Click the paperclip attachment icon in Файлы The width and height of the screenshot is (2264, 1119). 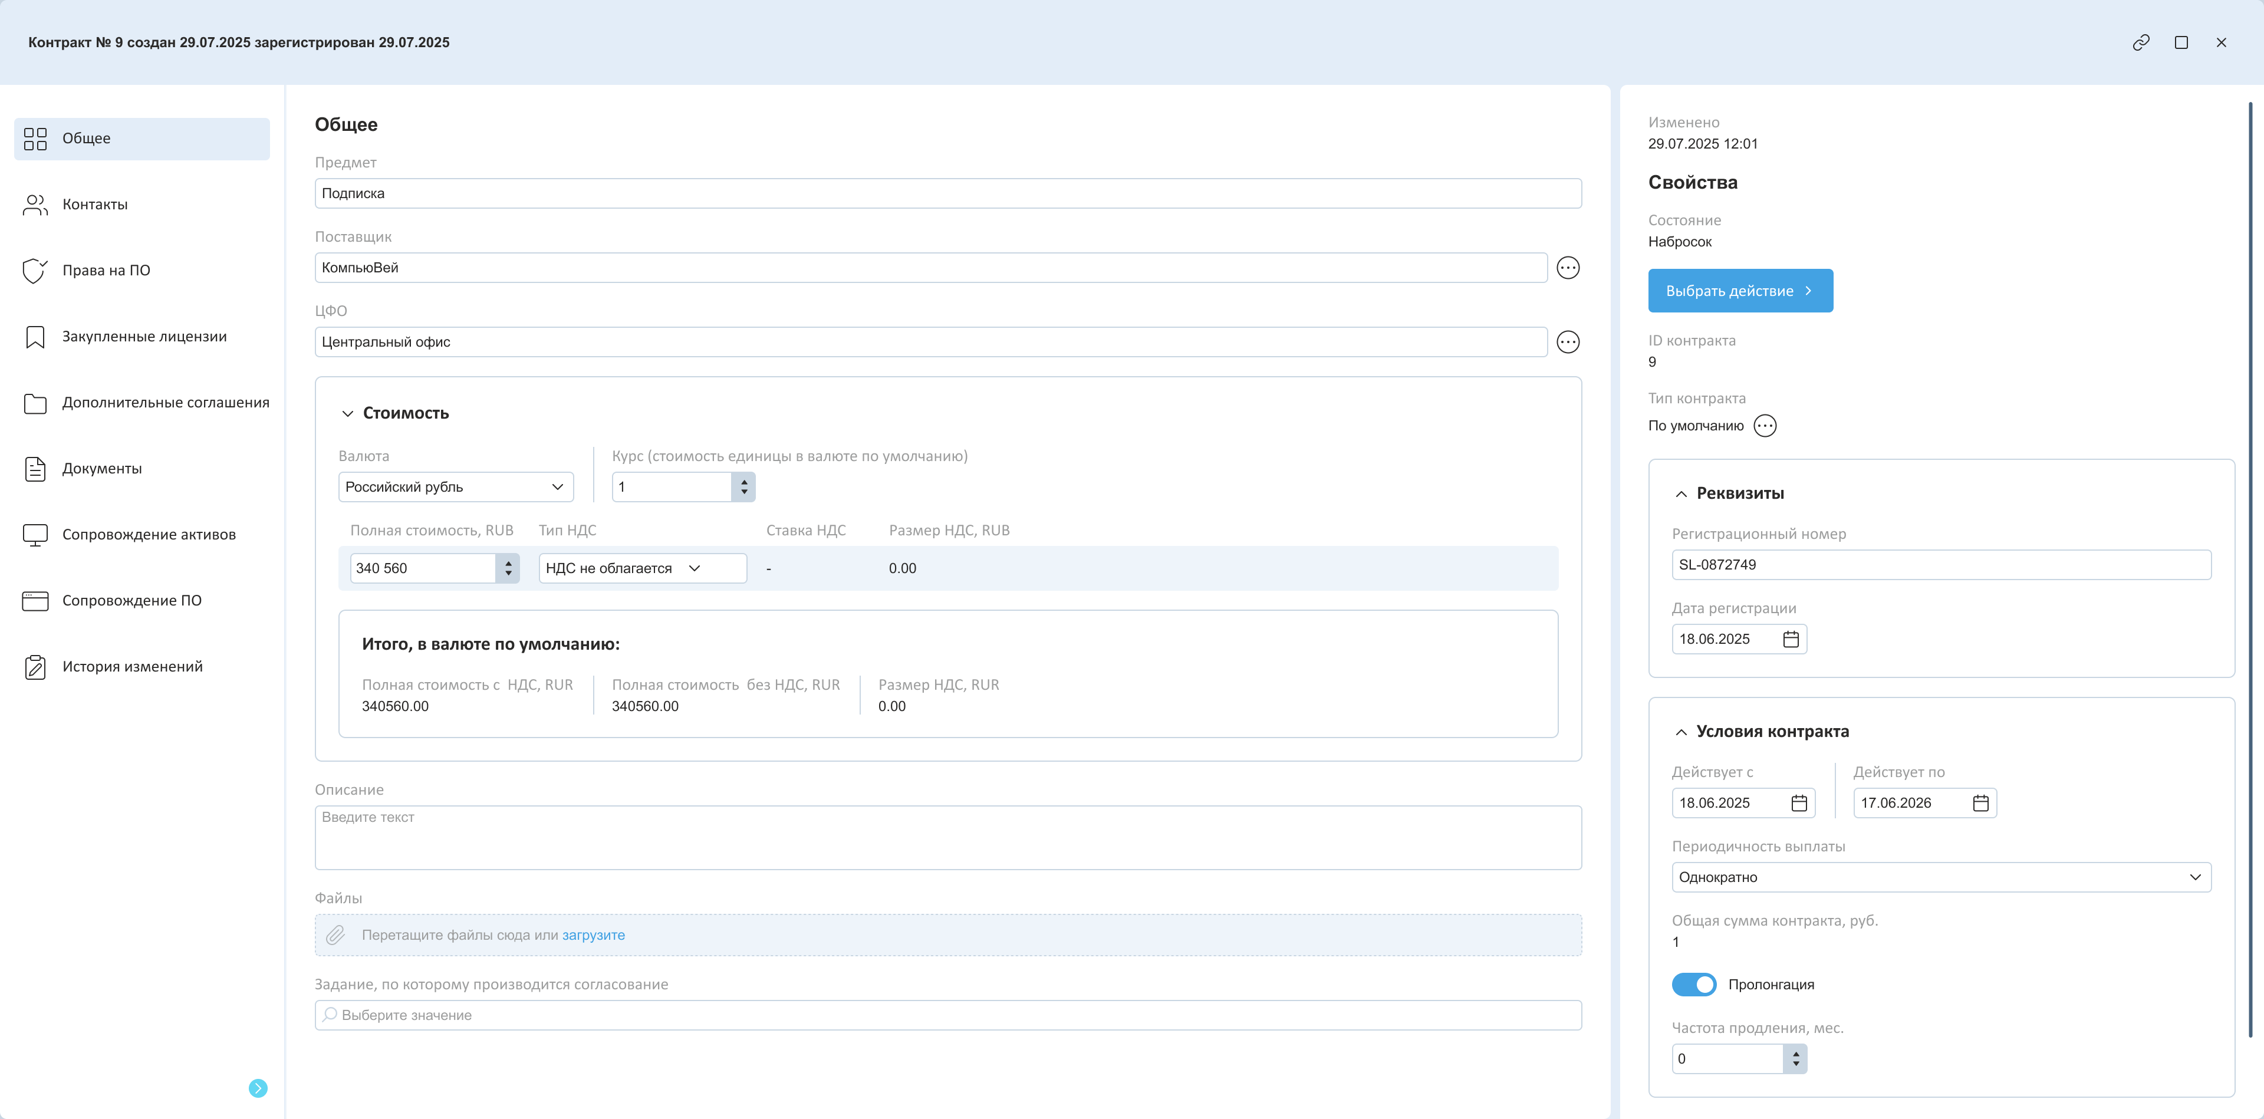point(335,935)
